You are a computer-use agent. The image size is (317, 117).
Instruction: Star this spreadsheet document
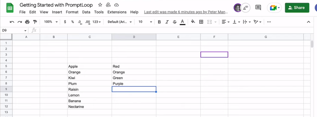click(x=100, y=5)
